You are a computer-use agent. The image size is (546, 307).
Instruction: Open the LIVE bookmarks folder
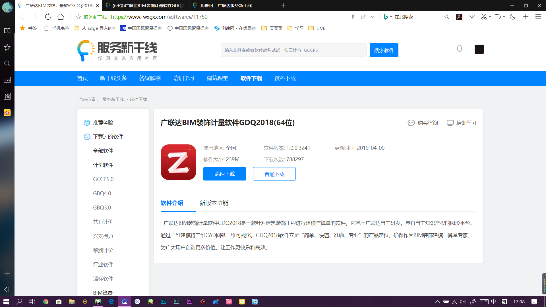[317, 28]
